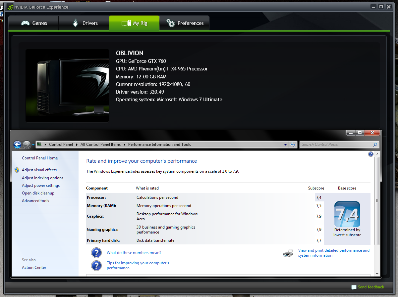The height and width of the screenshot is (297, 398).
Task: Open Advanced tools link
Action: click(x=35, y=201)
